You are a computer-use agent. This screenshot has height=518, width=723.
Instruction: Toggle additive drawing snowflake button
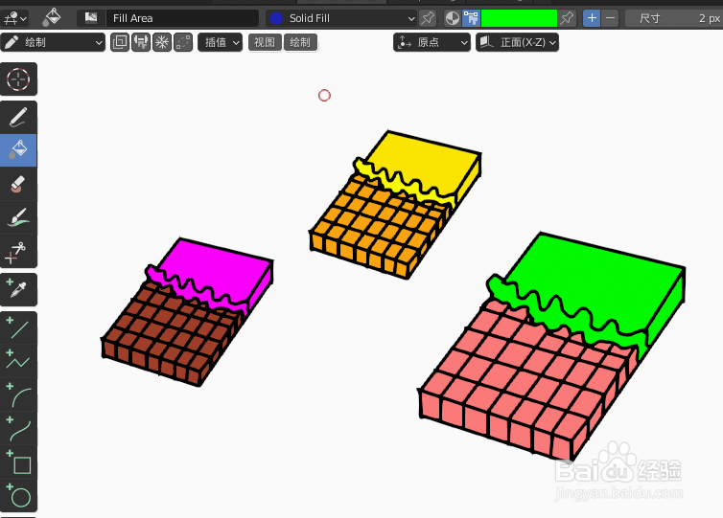pyautogui.click(x=162, y=42)
